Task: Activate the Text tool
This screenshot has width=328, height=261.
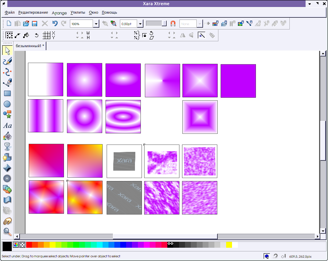Action: (x=7, y=126)
